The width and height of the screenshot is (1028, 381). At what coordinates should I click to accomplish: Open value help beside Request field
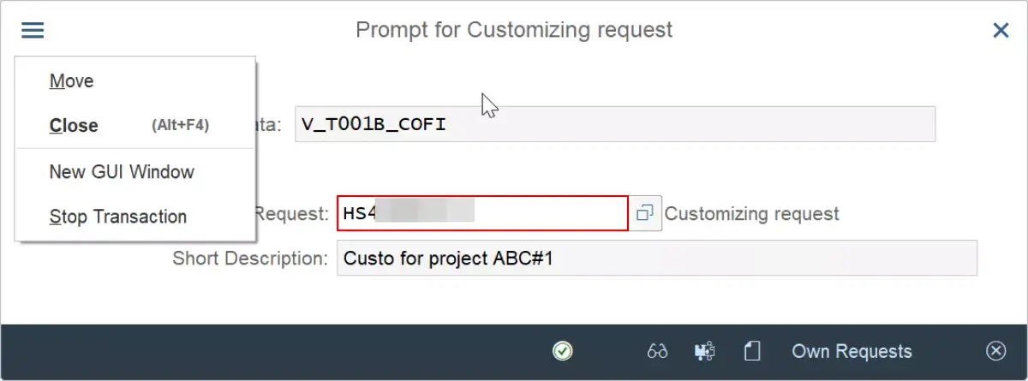pos(645,212)
